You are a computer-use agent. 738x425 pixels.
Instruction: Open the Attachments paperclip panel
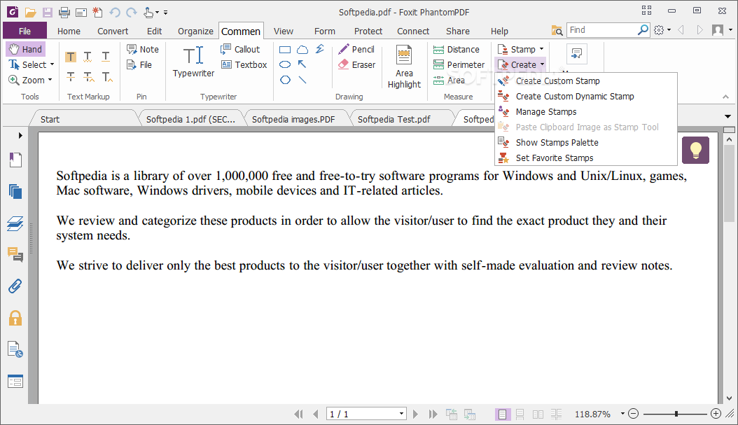pyautogui.click(x=15, y=286)
